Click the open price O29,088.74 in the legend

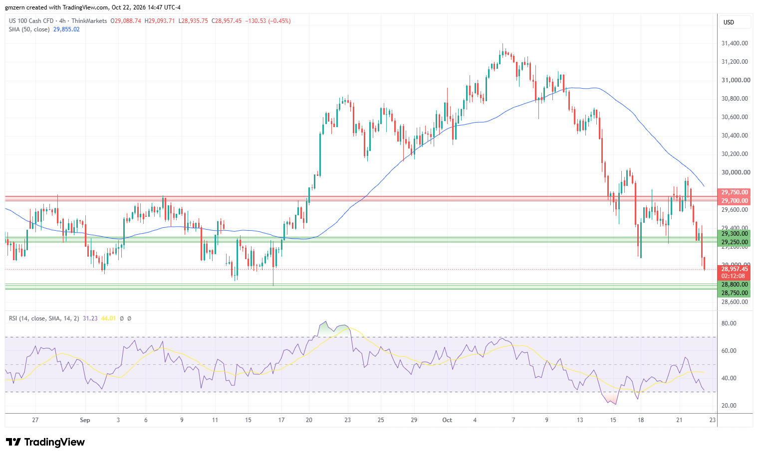click(126, 21)
